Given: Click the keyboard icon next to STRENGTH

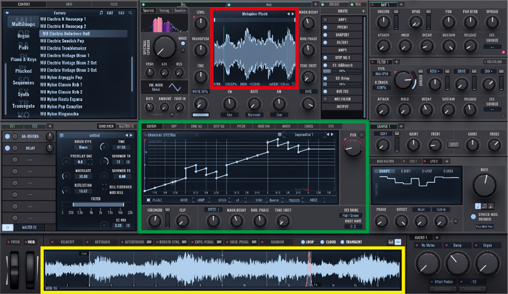Looking at the screenshot, I should tap(167, 210).
